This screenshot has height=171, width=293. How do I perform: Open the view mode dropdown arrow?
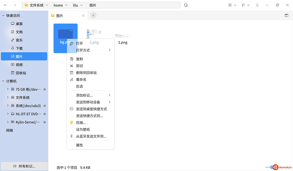click(235, 5)
